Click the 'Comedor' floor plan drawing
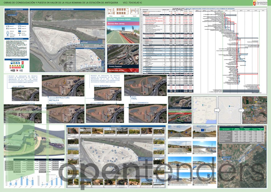This screenshot has width=271, height=192. tap(122, 12)
